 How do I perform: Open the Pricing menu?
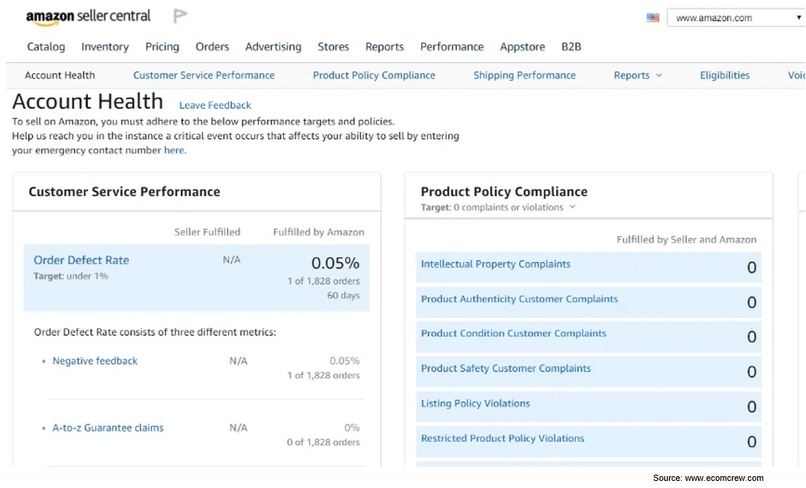tap(163, 47)
